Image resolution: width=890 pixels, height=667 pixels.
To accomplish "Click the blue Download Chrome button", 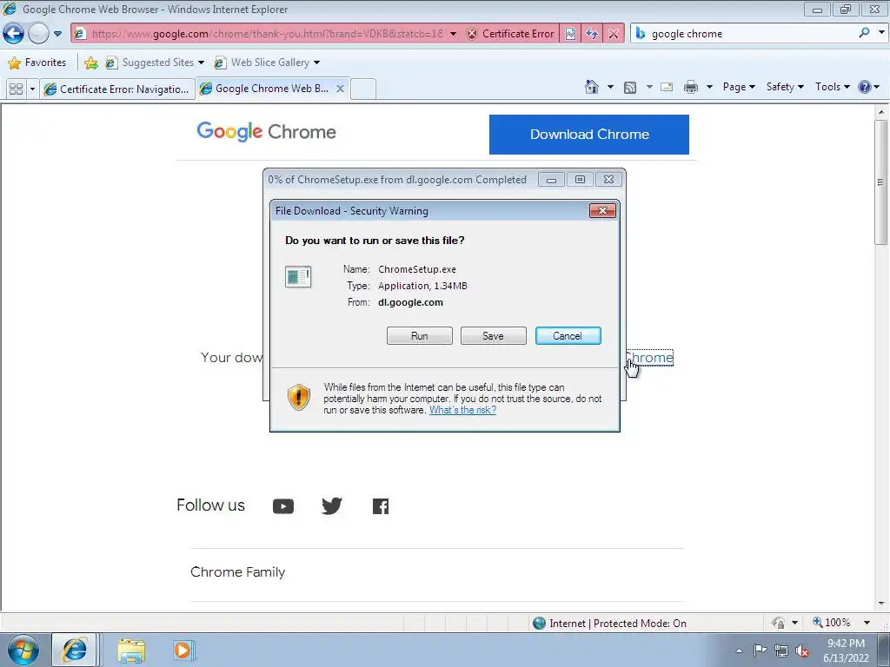I will point(589,135).
